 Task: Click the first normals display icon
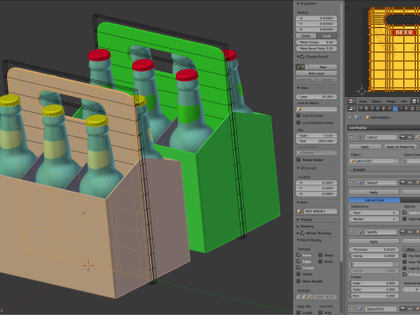coord(298,297)
